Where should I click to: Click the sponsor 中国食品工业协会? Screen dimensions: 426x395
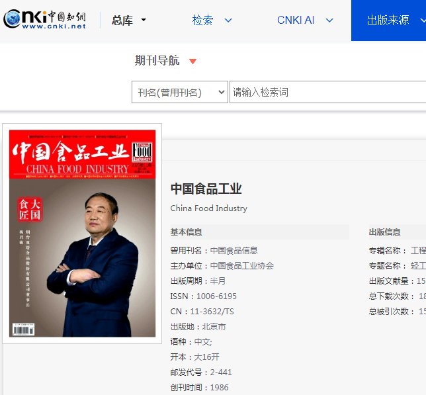pos(242,266)
